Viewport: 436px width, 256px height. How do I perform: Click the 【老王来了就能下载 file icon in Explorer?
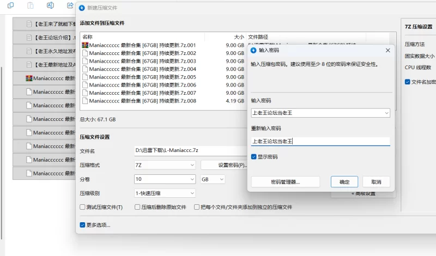[29, 24]
